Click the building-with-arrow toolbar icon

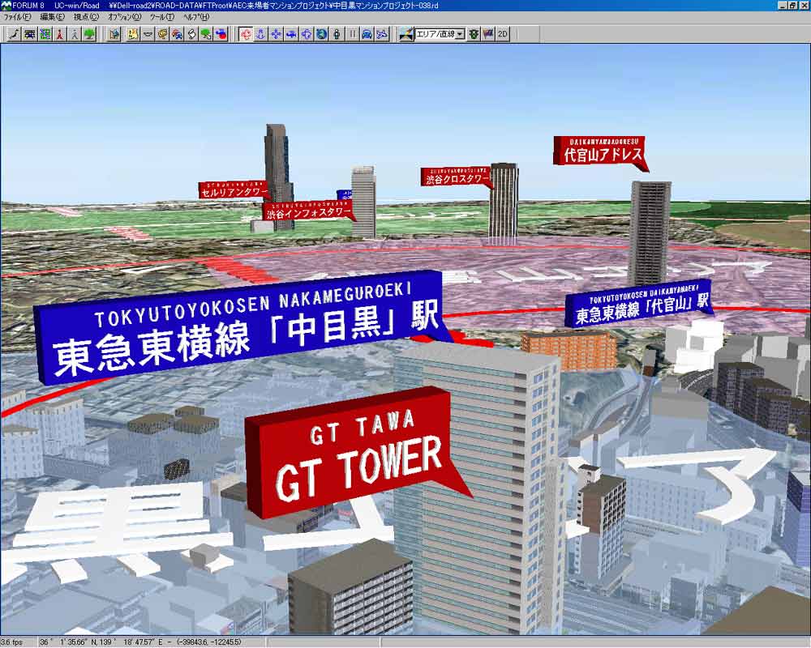115,35
